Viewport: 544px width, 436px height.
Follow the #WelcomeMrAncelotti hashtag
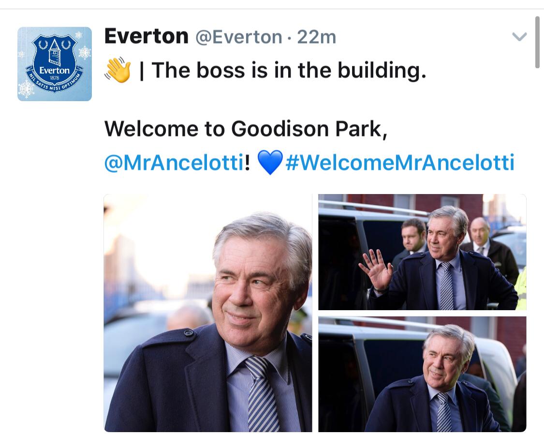pos(399,163)
